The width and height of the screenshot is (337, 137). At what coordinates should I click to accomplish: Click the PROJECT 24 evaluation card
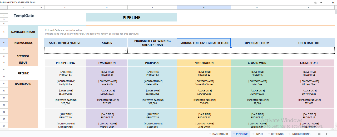pos(107,87)
